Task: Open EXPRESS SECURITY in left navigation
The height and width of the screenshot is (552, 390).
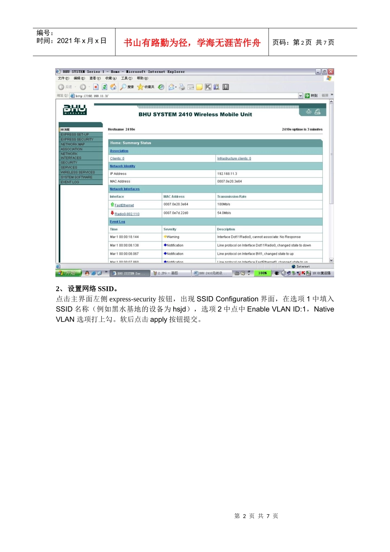Action: point(81,139)
